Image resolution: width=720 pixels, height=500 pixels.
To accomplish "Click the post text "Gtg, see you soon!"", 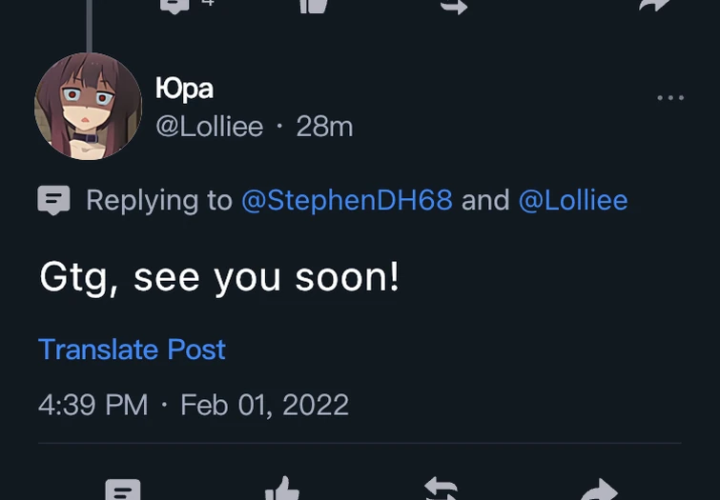I will point(219,277).
